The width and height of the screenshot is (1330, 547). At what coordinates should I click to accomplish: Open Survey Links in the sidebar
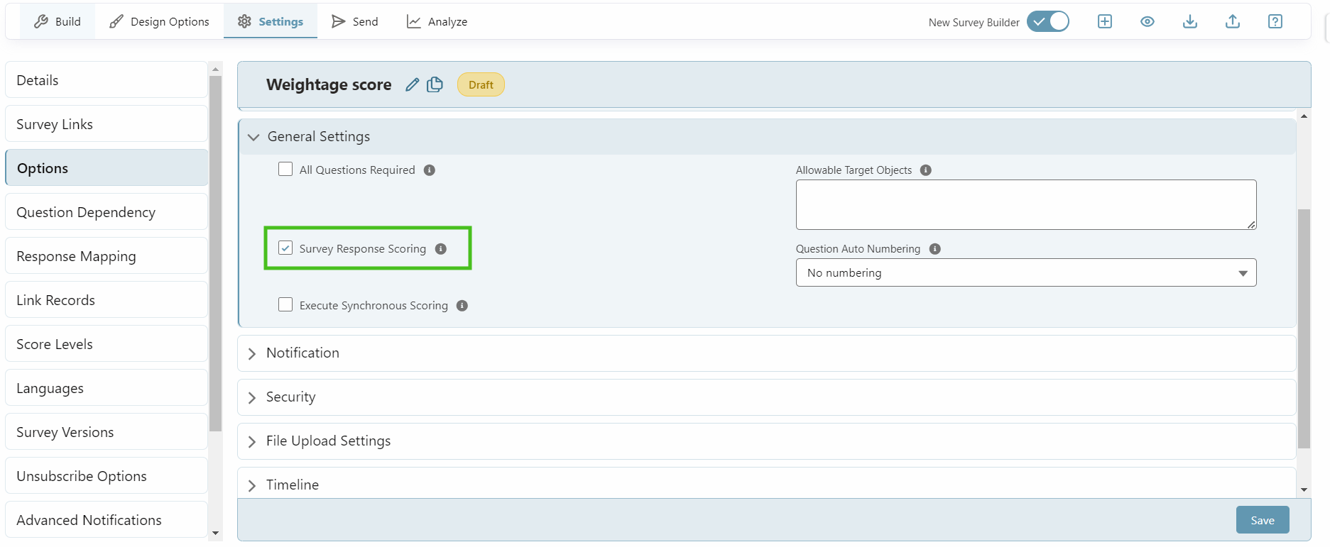(107, 124)
